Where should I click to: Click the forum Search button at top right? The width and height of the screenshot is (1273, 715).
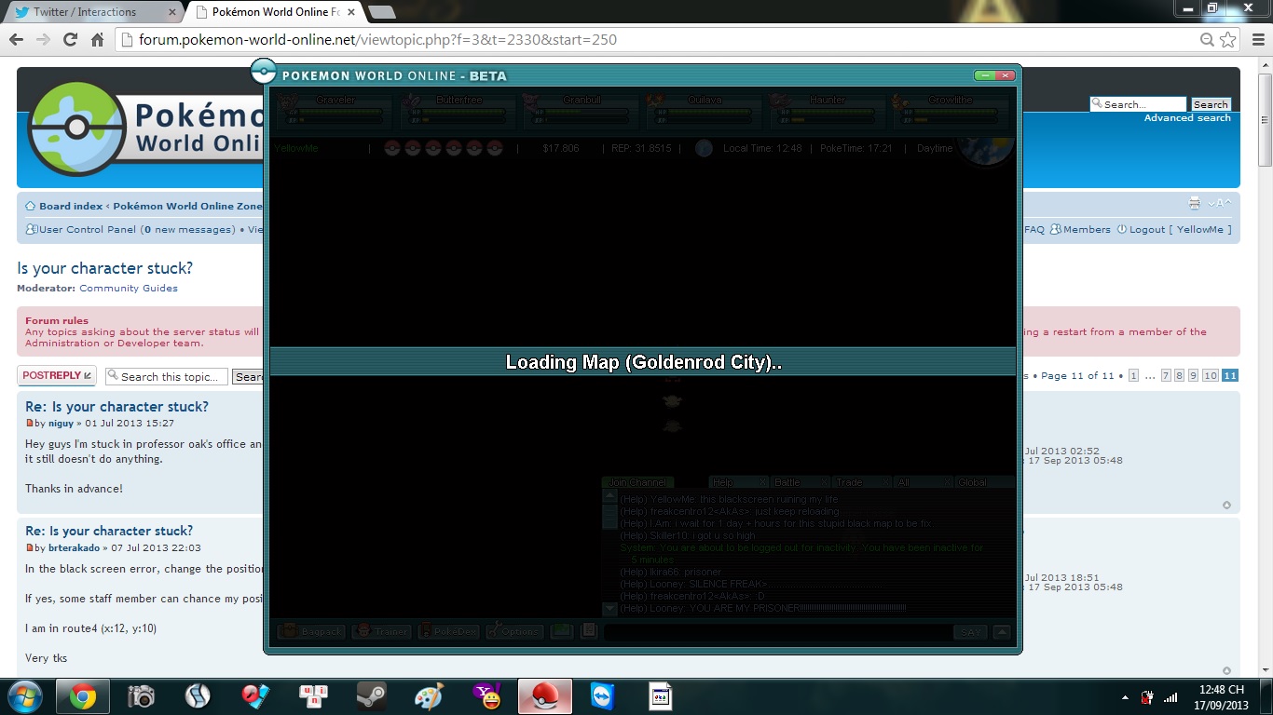[1211, 104]
